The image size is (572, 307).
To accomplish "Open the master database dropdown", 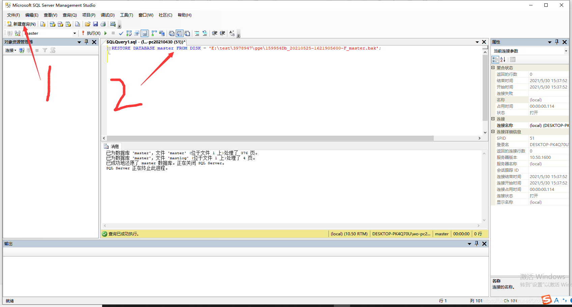I will click(75, 33).
